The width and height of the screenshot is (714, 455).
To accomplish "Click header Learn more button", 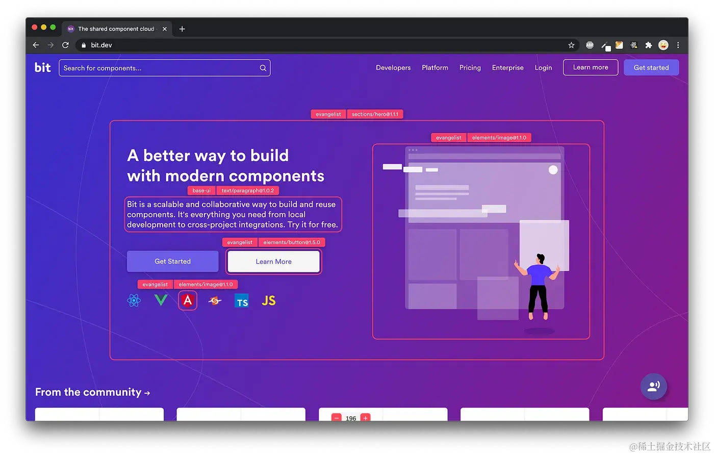I will (x=591, y=67).
